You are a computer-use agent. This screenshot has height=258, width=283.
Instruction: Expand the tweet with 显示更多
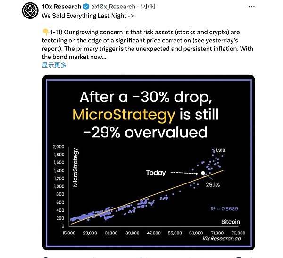pos(54,65)
